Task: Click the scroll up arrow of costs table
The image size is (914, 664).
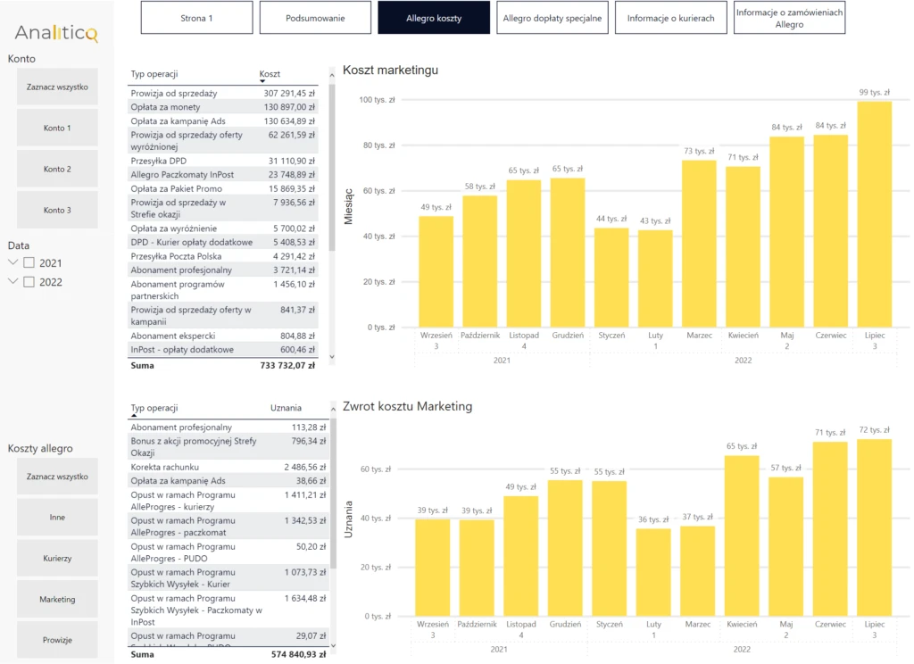Action: coord(332,75)
